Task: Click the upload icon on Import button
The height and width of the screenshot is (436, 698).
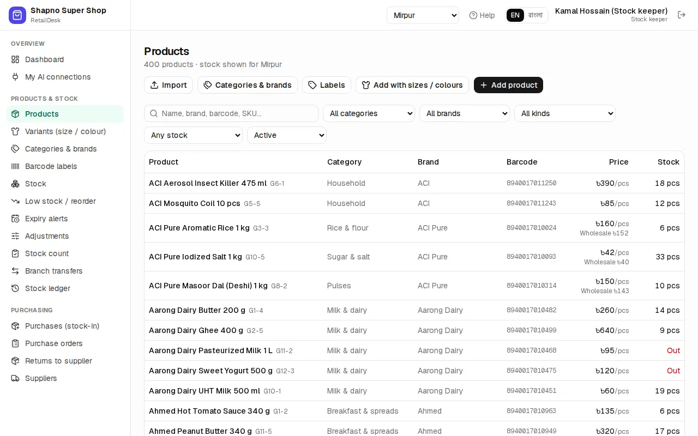Action: pyautogui.click(x=154, y=85)
